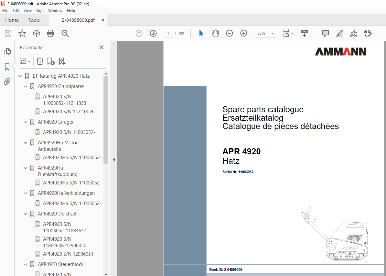Open bookmark APR4920 S/N 11211354-

tap(69, 112)
